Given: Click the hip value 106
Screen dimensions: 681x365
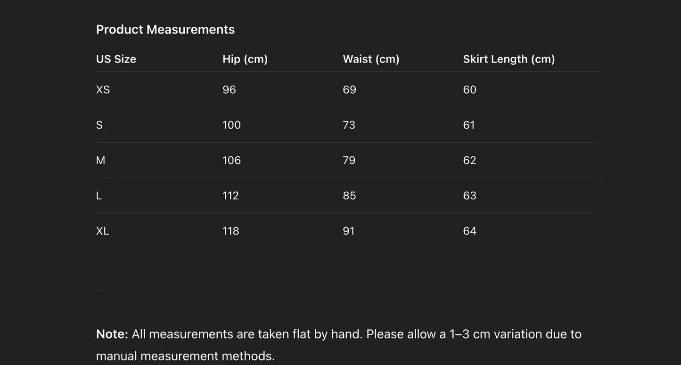Looking at the screenshot, I should click(231, 160).
